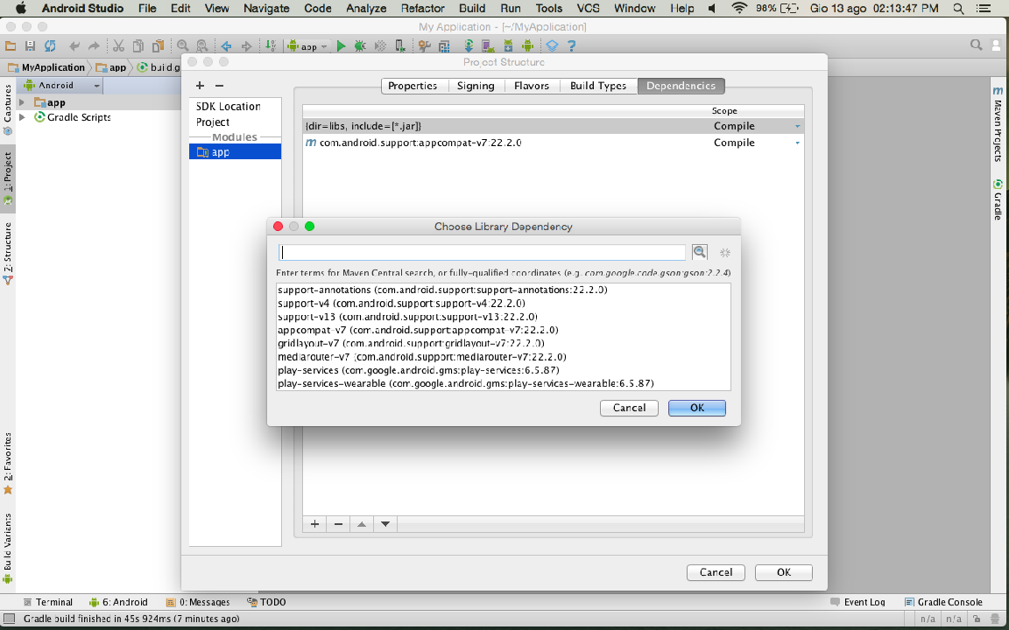This screenshot has height=630, width=1009.
Task: Click the Copy icon in toolbar
Action: tap(138, 45)
